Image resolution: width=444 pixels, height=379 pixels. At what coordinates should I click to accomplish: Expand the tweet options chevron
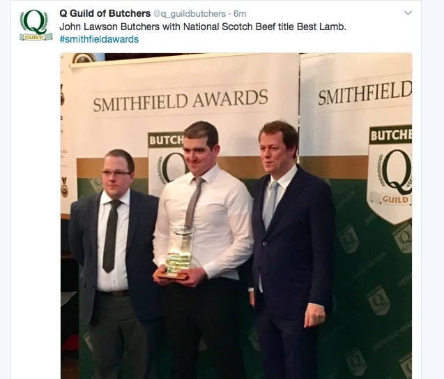(x=408, y=13)
